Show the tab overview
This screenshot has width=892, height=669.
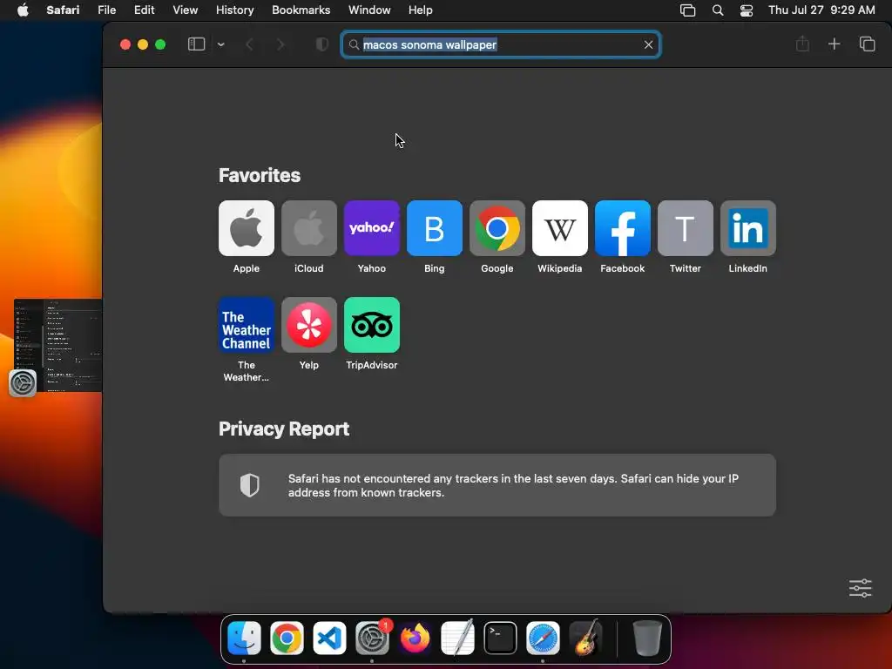click(x=867, y=44)
